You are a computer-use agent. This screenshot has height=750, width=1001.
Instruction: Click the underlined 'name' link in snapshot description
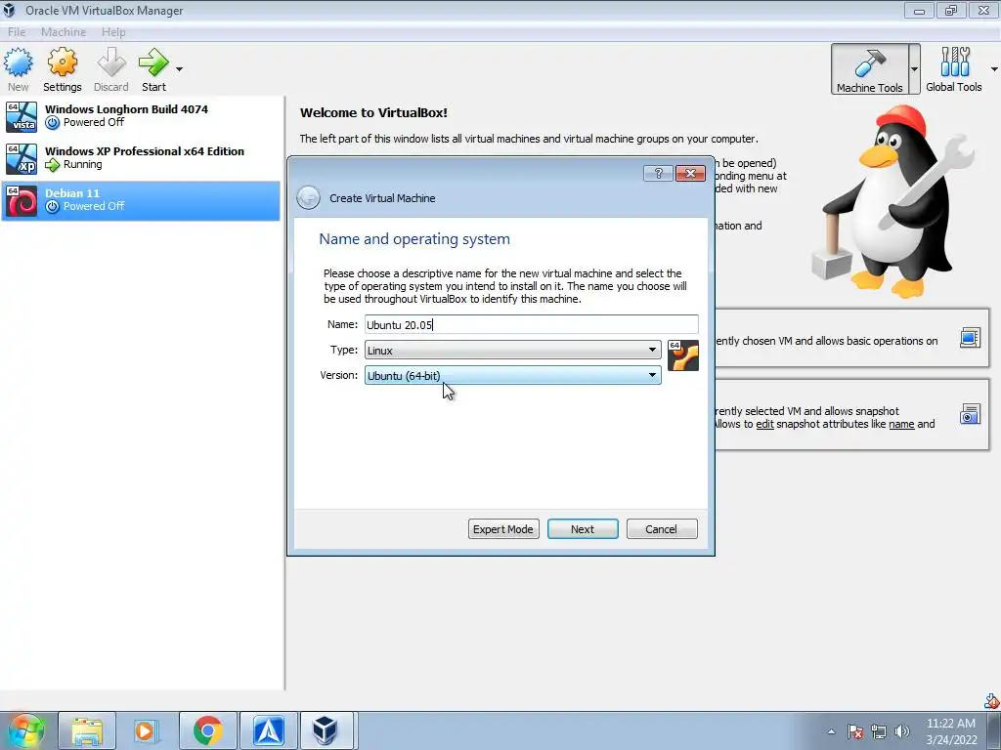pyautogui.click(x=901, y=424)
